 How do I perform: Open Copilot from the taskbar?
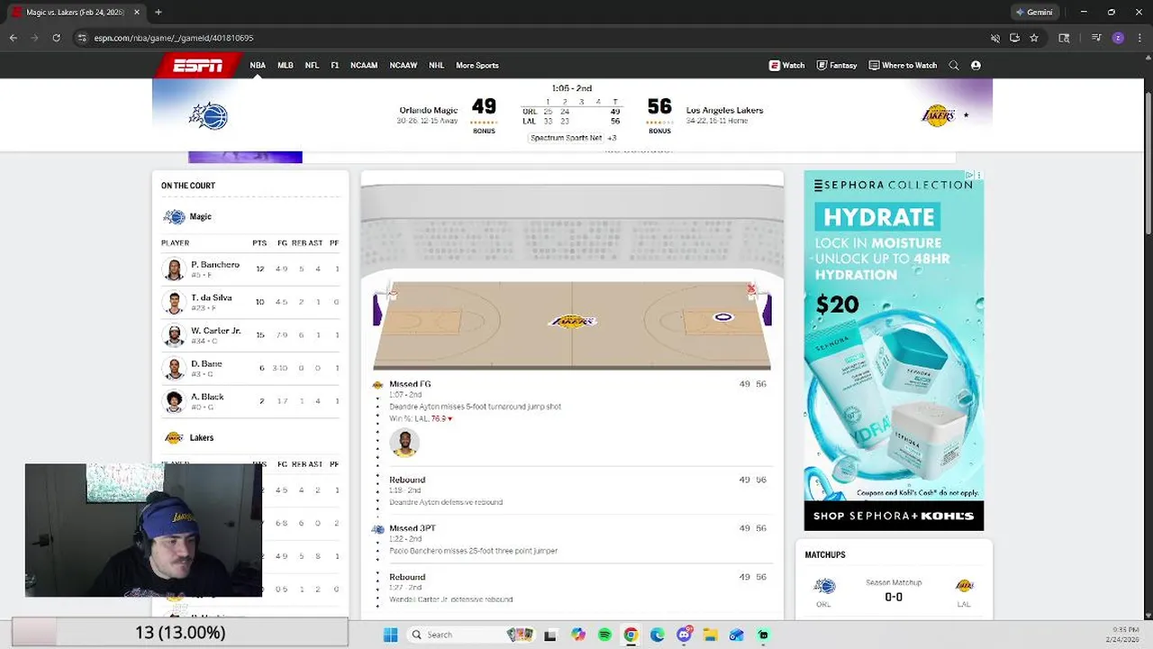pos(578,635)
